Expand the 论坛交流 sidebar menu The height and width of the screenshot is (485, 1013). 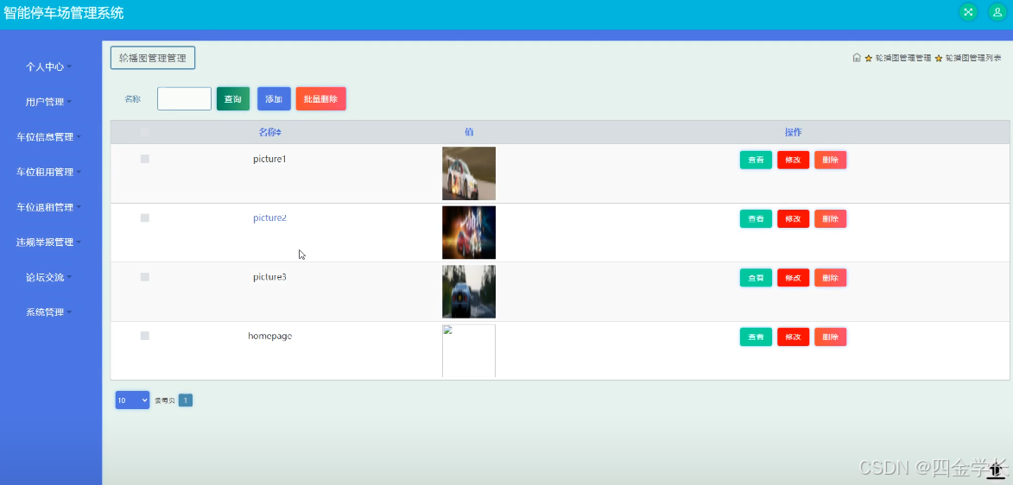click(48, 278)
